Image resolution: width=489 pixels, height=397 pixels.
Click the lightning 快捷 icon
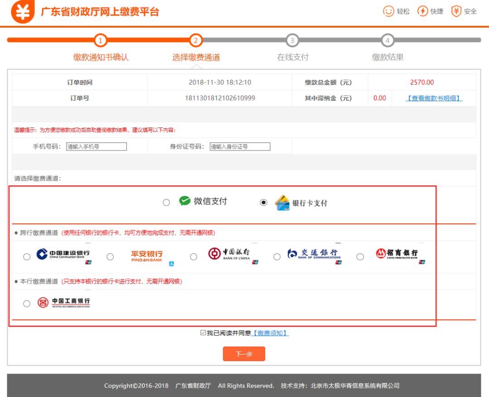click(422, 11)
